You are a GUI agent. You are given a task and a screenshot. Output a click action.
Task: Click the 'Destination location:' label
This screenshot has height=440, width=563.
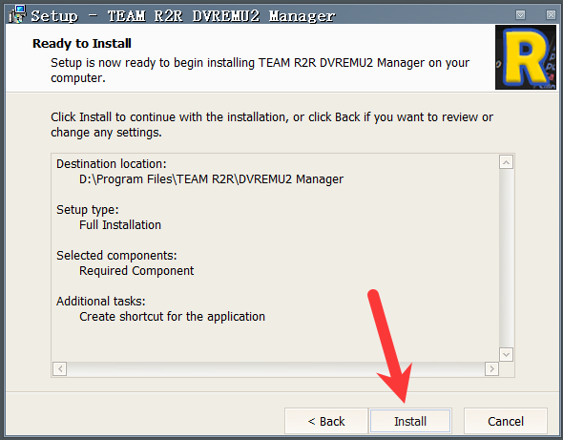coord(112,164)
